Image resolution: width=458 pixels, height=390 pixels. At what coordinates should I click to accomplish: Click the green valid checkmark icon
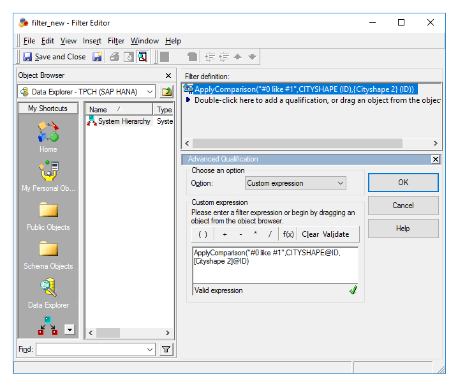pyautogui.click(x=353, y=290)
